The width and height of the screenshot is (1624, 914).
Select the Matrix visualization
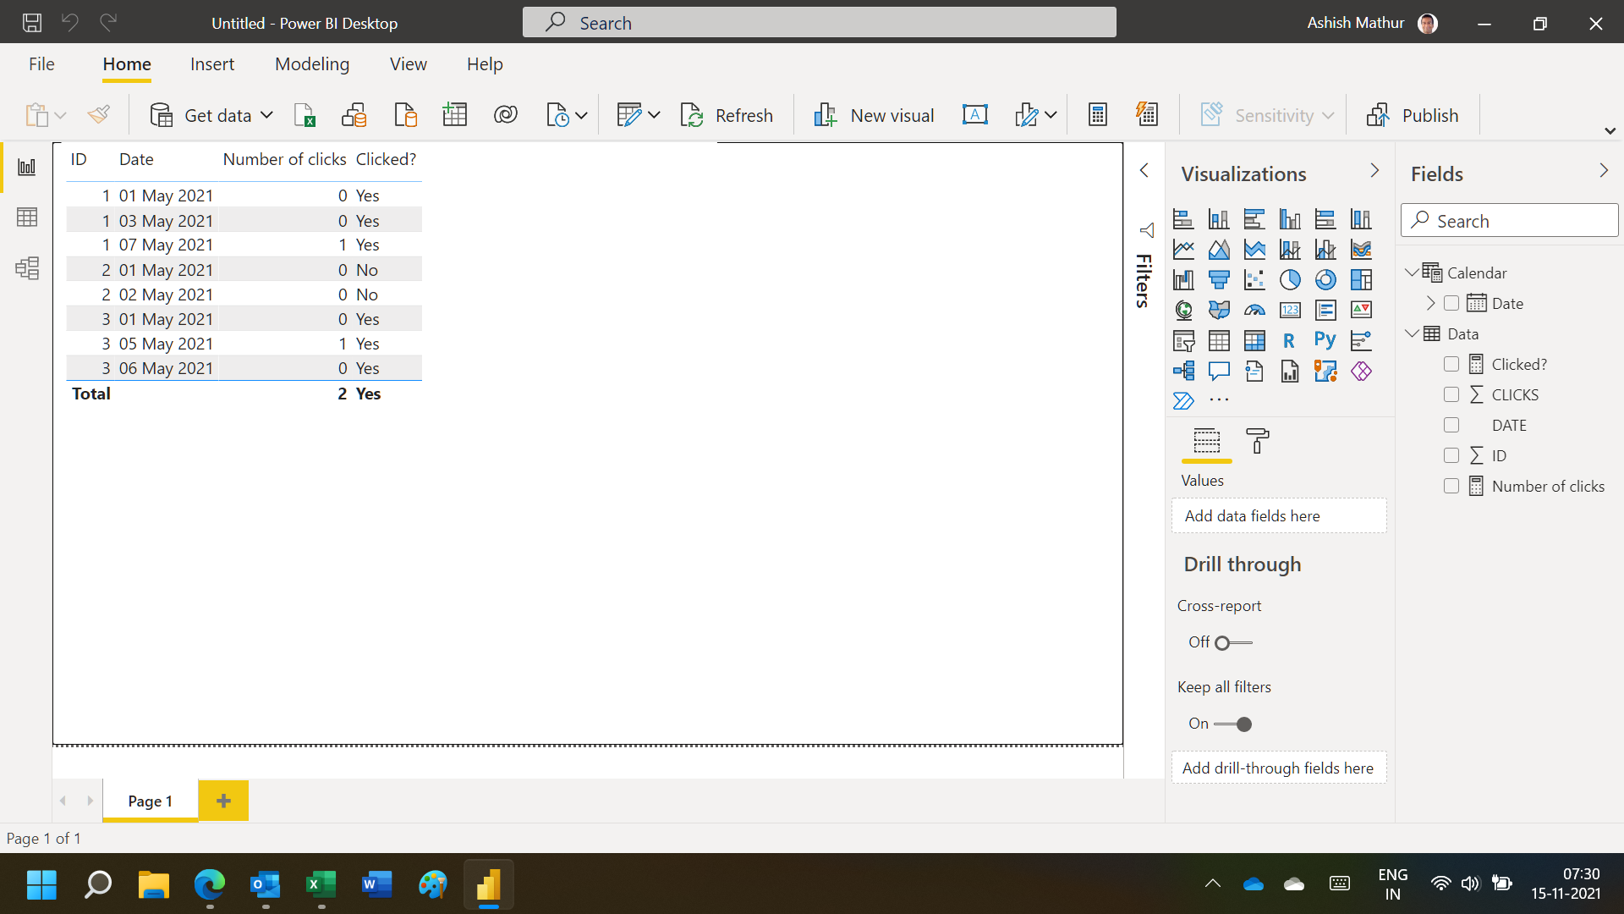click(1254, 341)
